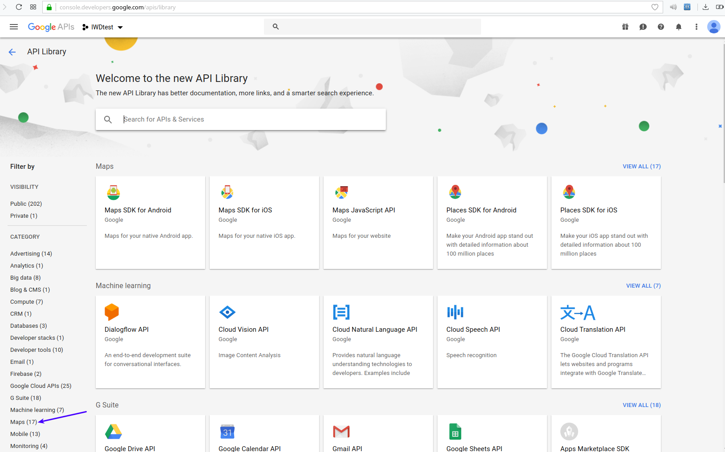Screen dimensions: 725x452
Task: Filter by Private (1) visibility
Action: coord(24,216)
